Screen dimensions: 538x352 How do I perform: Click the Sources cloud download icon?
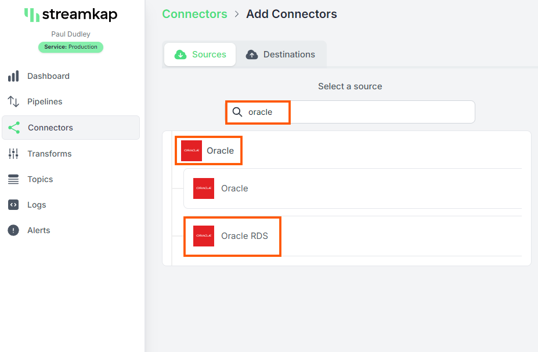tap(180, 55)
